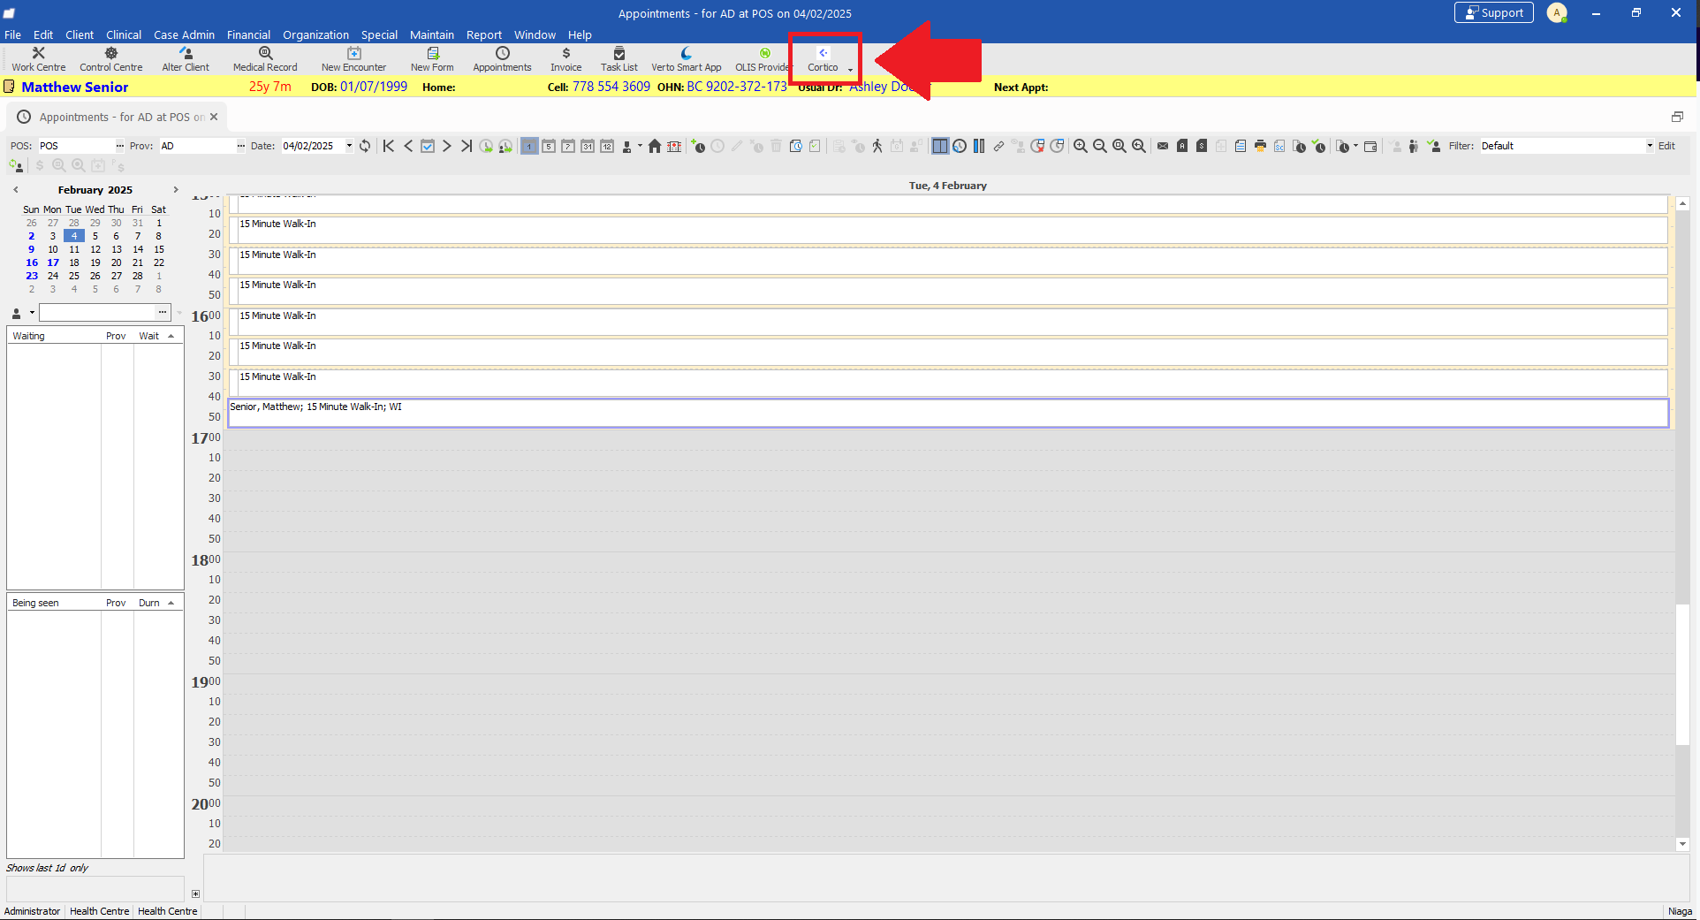Open the Medical Record

(x=265, y=59)
